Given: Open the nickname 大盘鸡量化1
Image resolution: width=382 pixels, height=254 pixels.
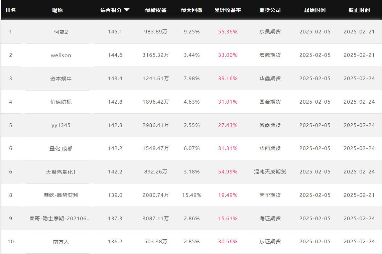Looking at the screenshot, I should (61, 172).
